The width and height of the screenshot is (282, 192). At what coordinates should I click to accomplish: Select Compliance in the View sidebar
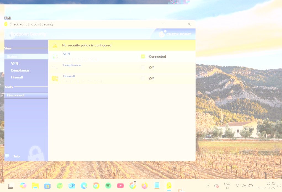click(20, 70)
